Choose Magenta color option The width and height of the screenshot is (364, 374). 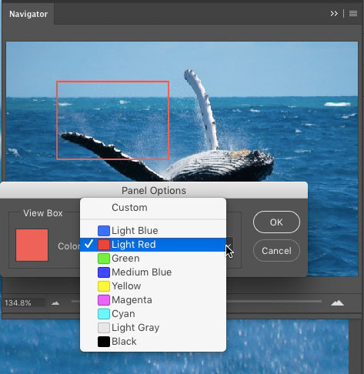(153, 300)
